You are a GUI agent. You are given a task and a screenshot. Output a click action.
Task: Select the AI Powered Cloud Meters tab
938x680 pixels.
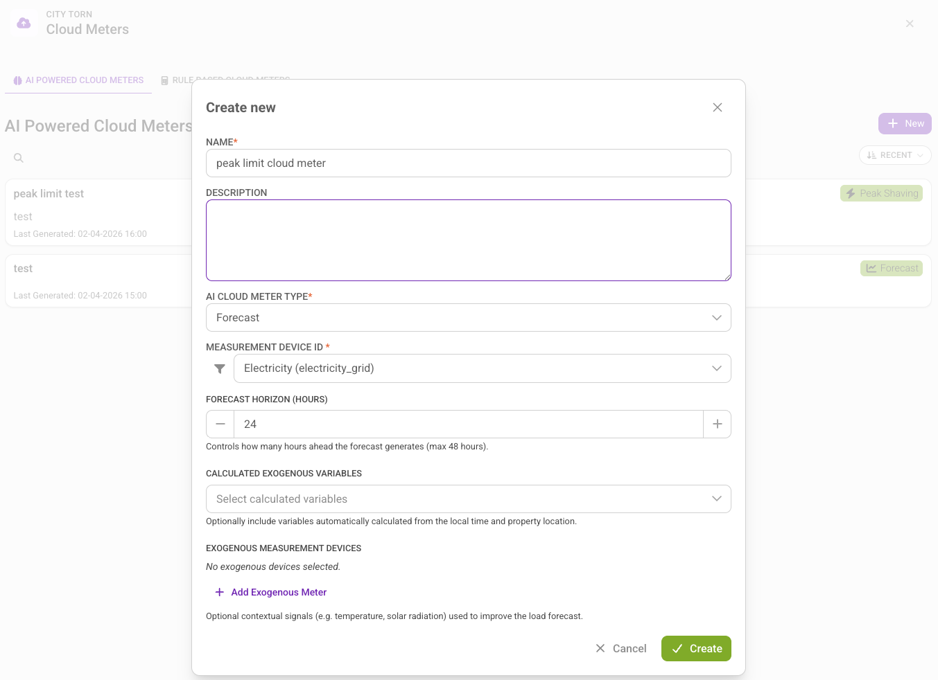78,80
